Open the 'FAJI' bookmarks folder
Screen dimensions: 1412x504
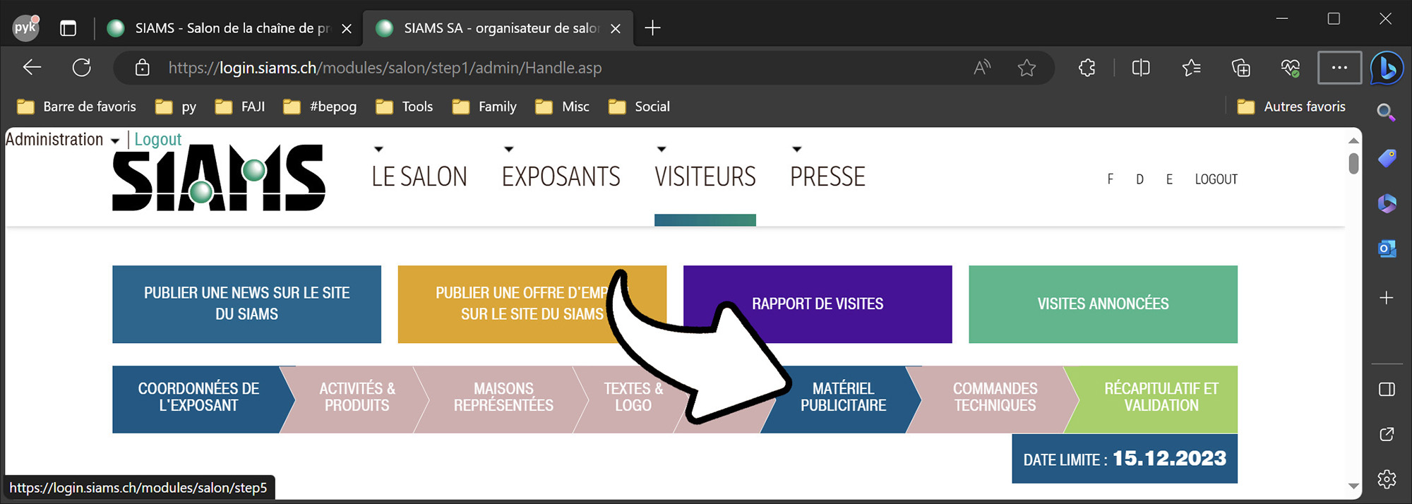point(240,107)
